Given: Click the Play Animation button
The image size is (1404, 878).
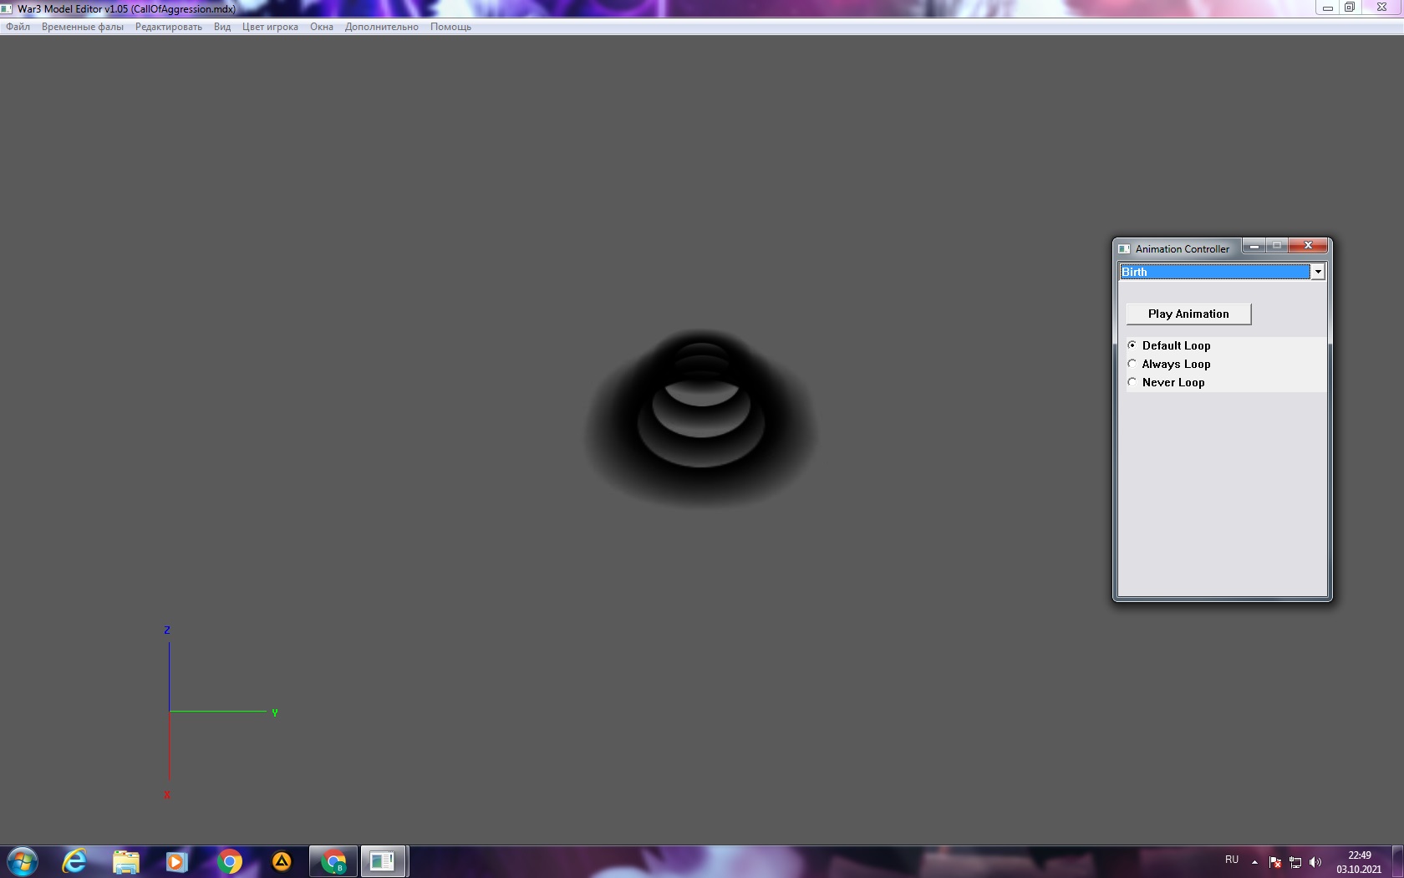Looking at the screenshot, I should [1188, 314].
